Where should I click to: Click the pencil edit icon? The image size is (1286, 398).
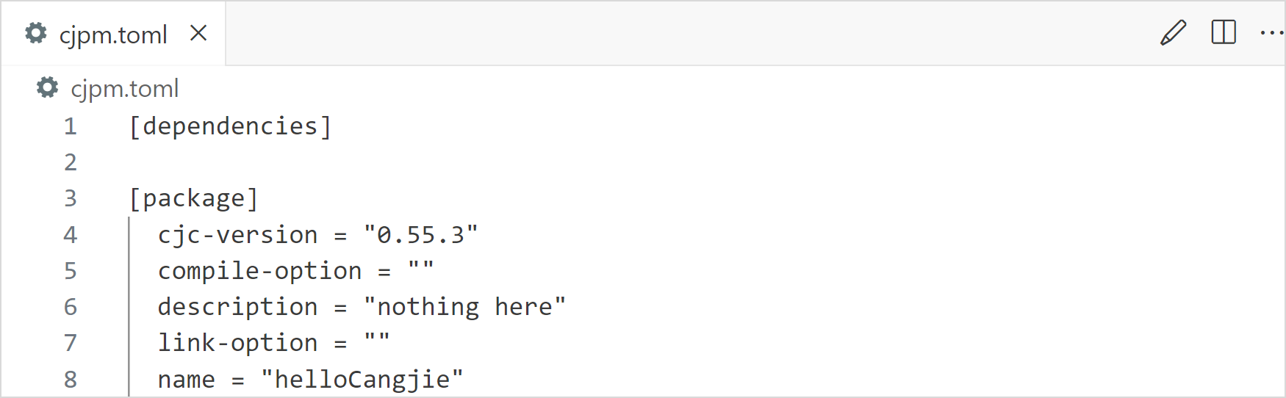pos(1173,33)
